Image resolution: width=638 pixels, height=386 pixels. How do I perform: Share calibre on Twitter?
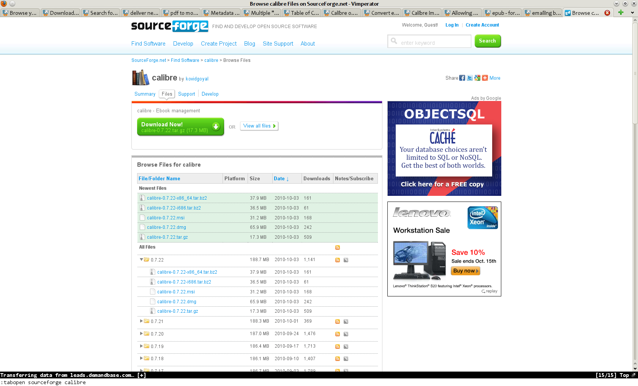pos(470,78)
